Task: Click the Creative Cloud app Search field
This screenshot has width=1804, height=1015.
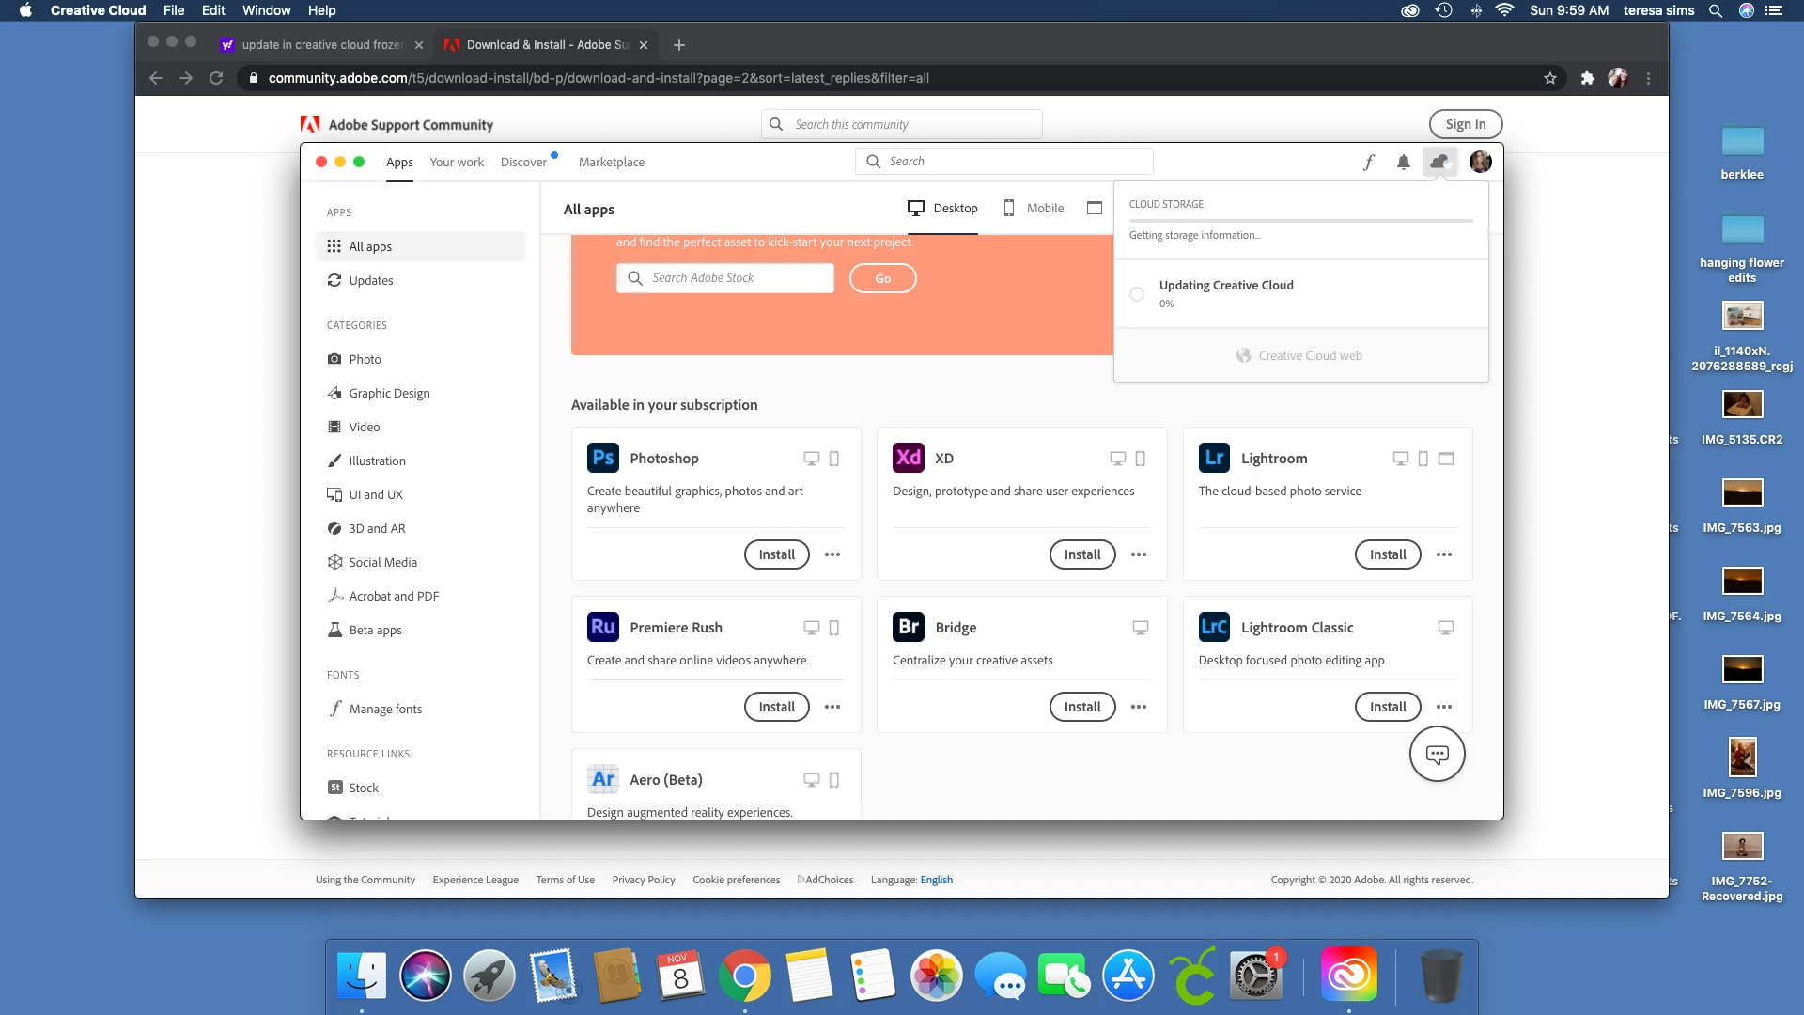Action: [x=1004, y=162]
